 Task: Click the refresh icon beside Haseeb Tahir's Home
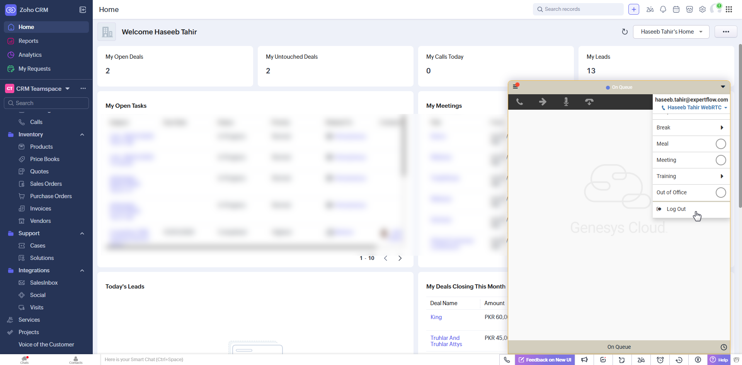pos(625,32)
